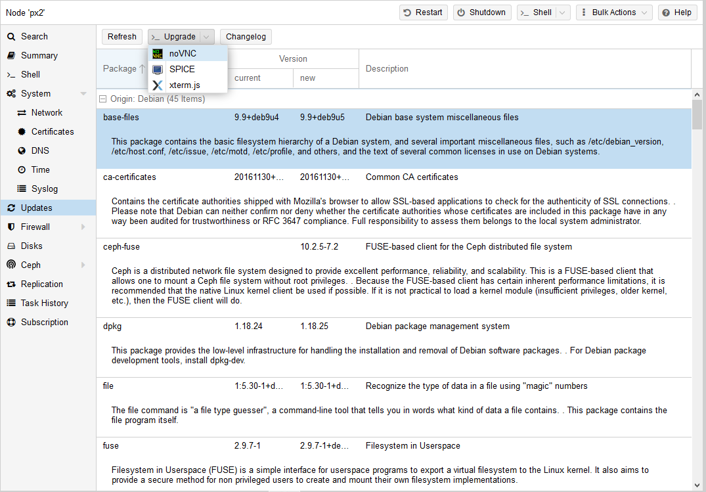Open the Shell button's dropdown arrow
The image size is (706, 492).
[x=563, y=12]
